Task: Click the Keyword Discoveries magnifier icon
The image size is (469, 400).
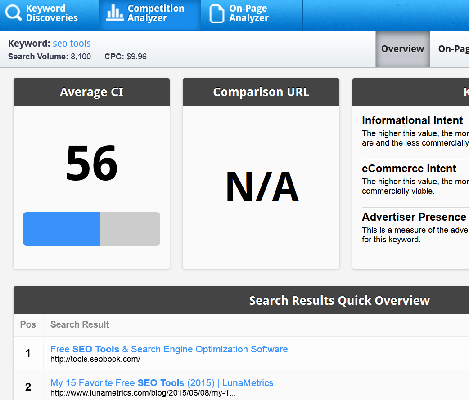Action: [x=13, y=13]
